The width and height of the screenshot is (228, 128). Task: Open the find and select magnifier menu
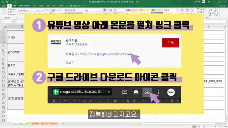point(216,12)
